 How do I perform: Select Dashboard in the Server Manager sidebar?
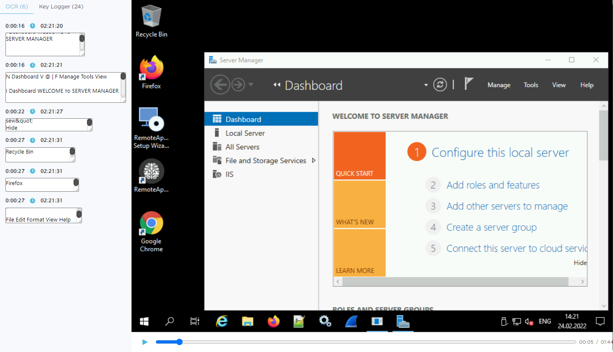pyautogui.click(x=261, y=119)
